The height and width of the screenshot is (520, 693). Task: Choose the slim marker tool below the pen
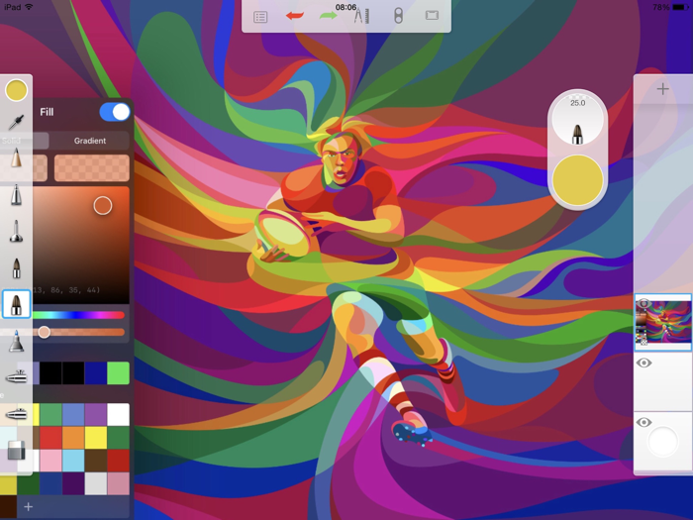(x=16, y=231)
